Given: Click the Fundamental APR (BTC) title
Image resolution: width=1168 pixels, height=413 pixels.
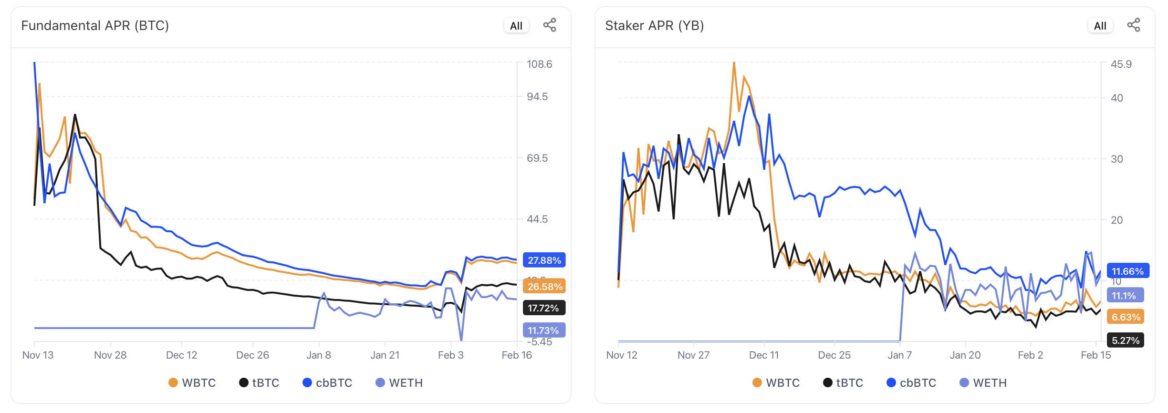Looking at the screenshot, I should [95, 25].
